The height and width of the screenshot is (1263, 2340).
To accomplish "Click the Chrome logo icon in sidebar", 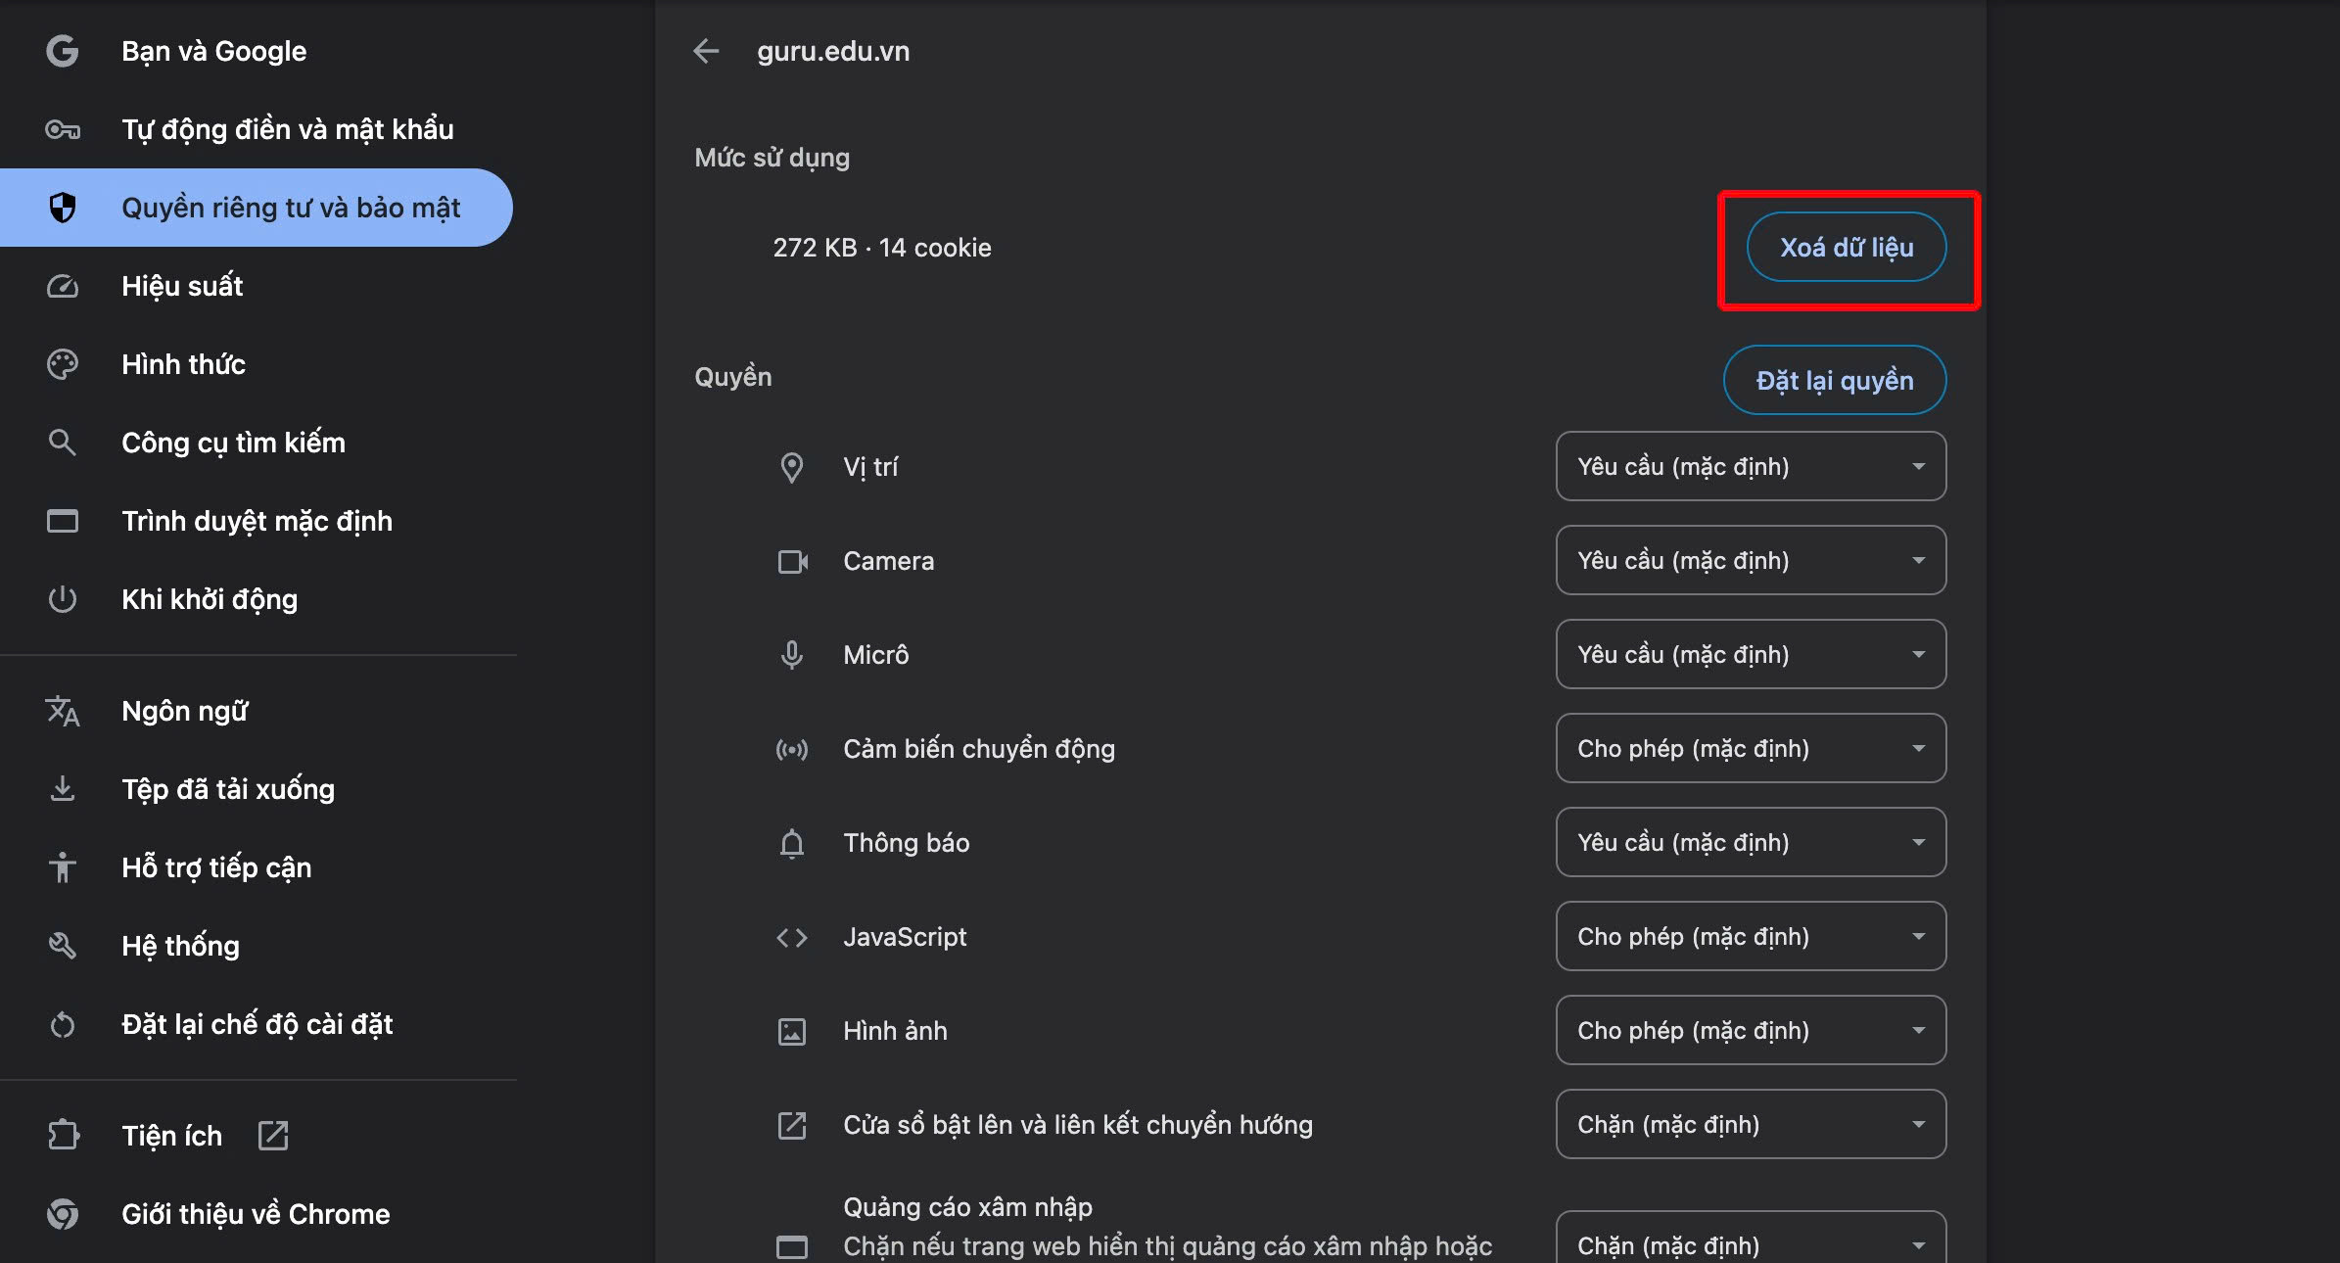I will [63, 1214].
